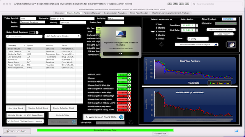Click Update Stocks List With Saved Data
The image size is (245, 137).
[25, 115]
